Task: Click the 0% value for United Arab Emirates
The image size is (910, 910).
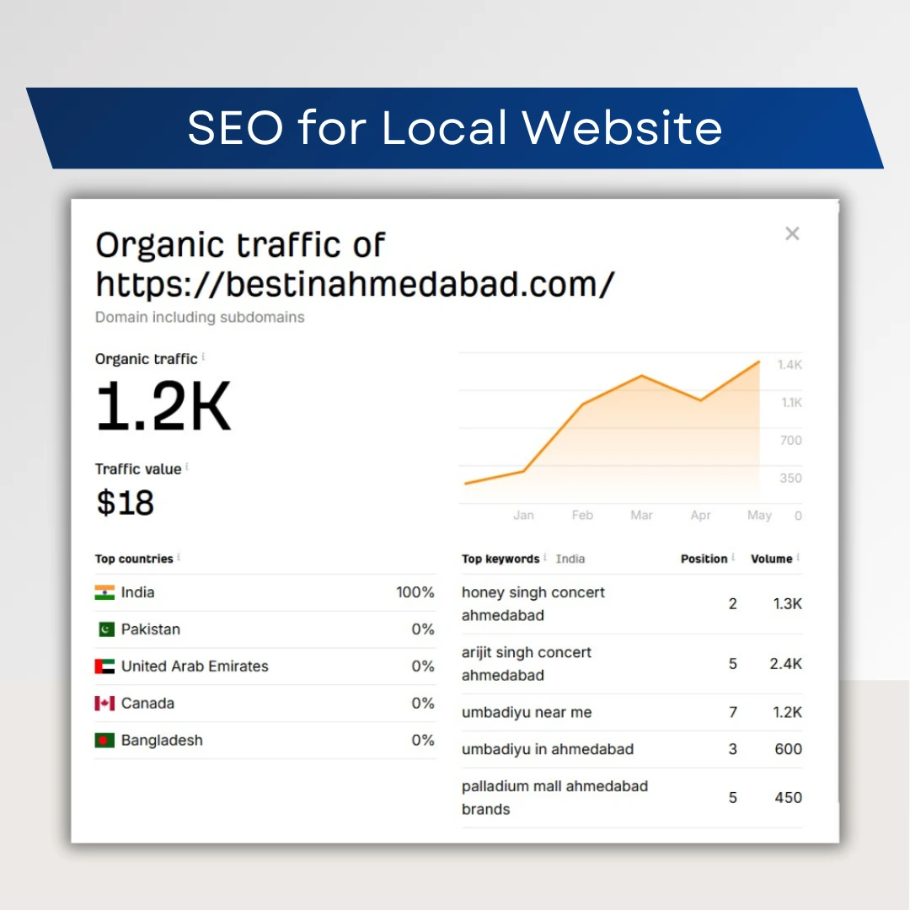Action: 422,666
